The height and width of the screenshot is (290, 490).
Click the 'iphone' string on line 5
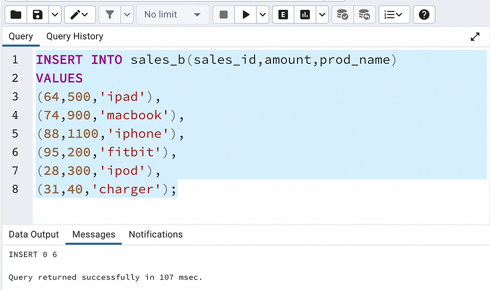coord(138,134)
